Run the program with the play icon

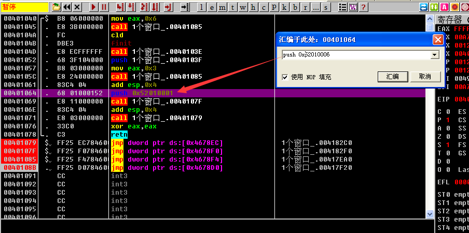[x=93, y=7]
